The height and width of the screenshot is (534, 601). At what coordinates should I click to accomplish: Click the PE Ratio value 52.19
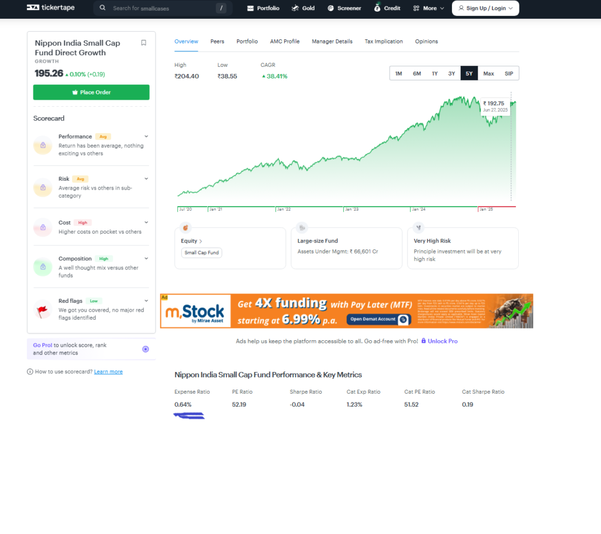coord(239,404)
